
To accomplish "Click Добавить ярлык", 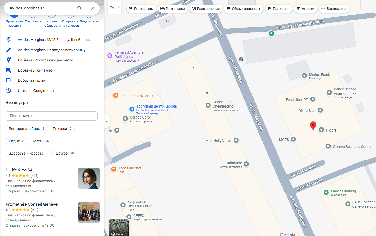I will pos(32,80).
